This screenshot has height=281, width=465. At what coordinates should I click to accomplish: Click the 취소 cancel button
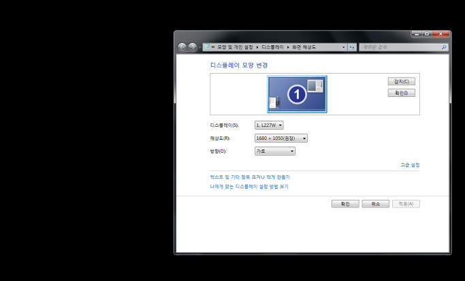coord(375,204)
